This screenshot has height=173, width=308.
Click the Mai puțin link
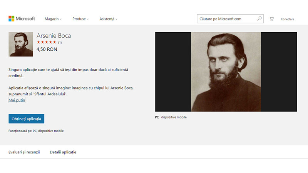coord(17,100)
